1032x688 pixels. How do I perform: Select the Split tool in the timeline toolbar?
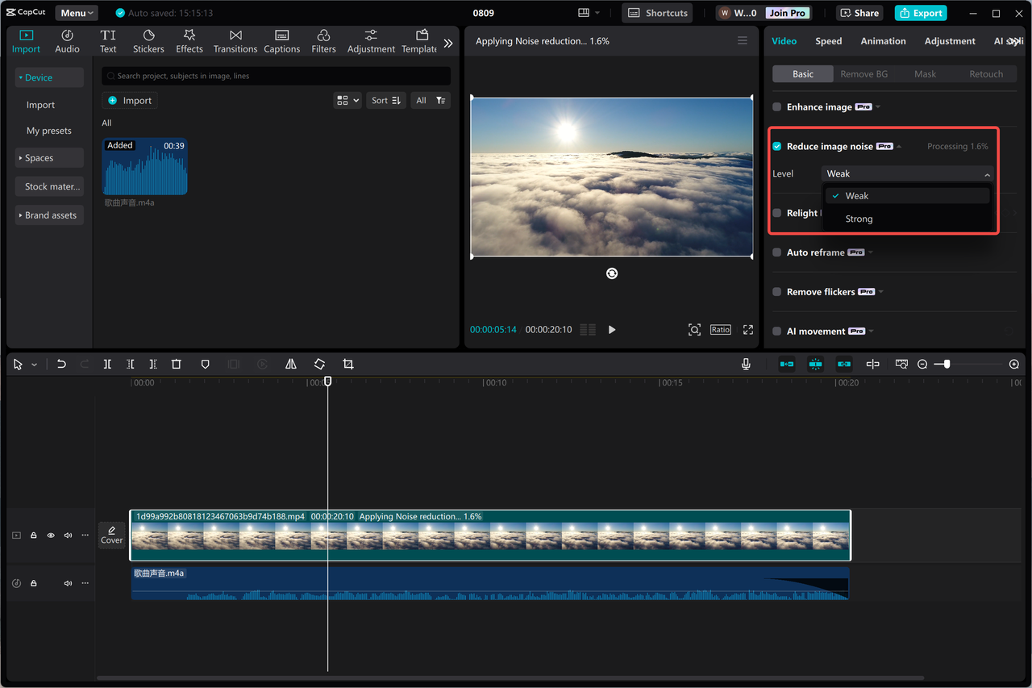(x=107, y=364)
